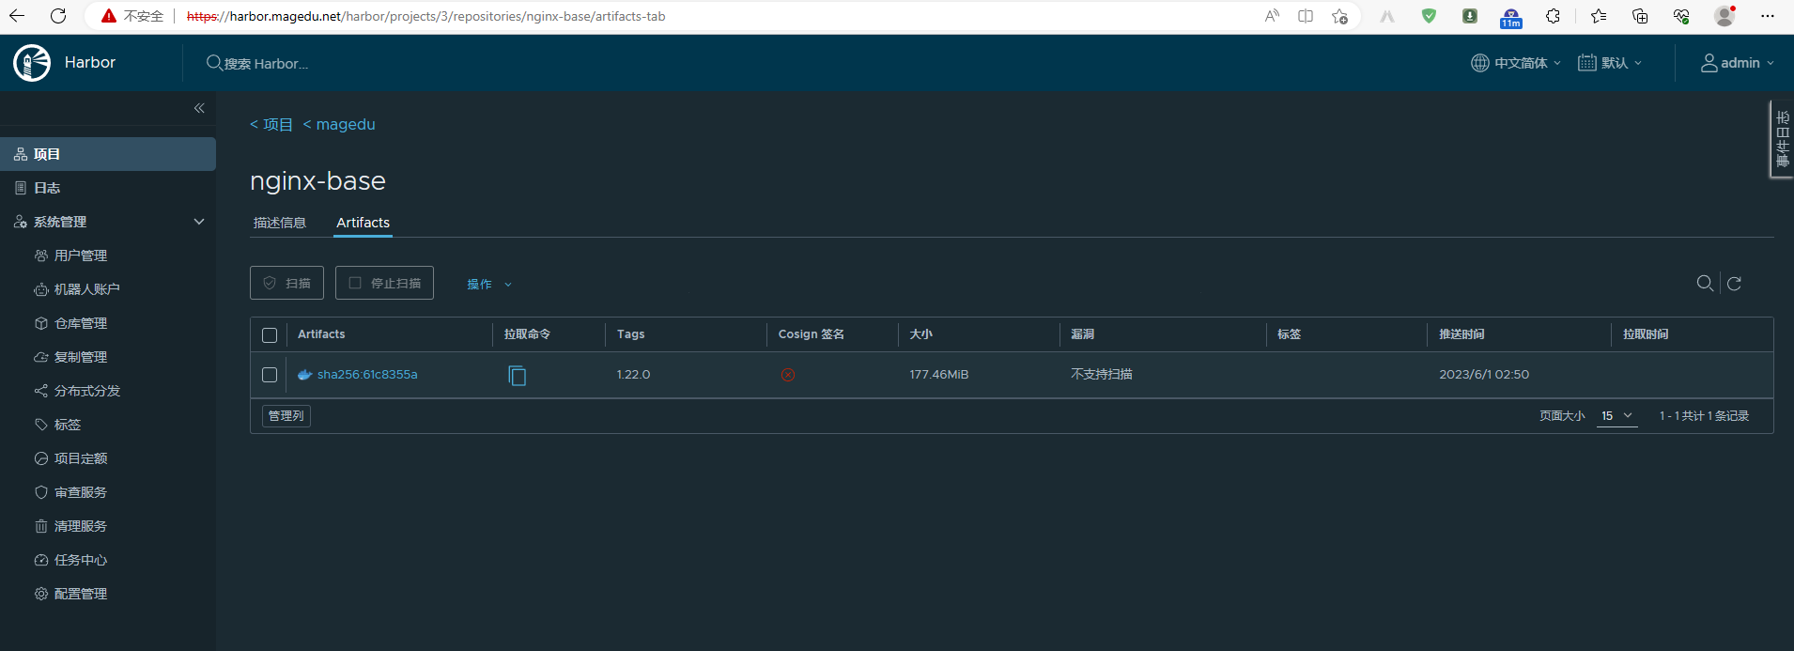Open the 操作 actions dropdown

tap(489, 284)
